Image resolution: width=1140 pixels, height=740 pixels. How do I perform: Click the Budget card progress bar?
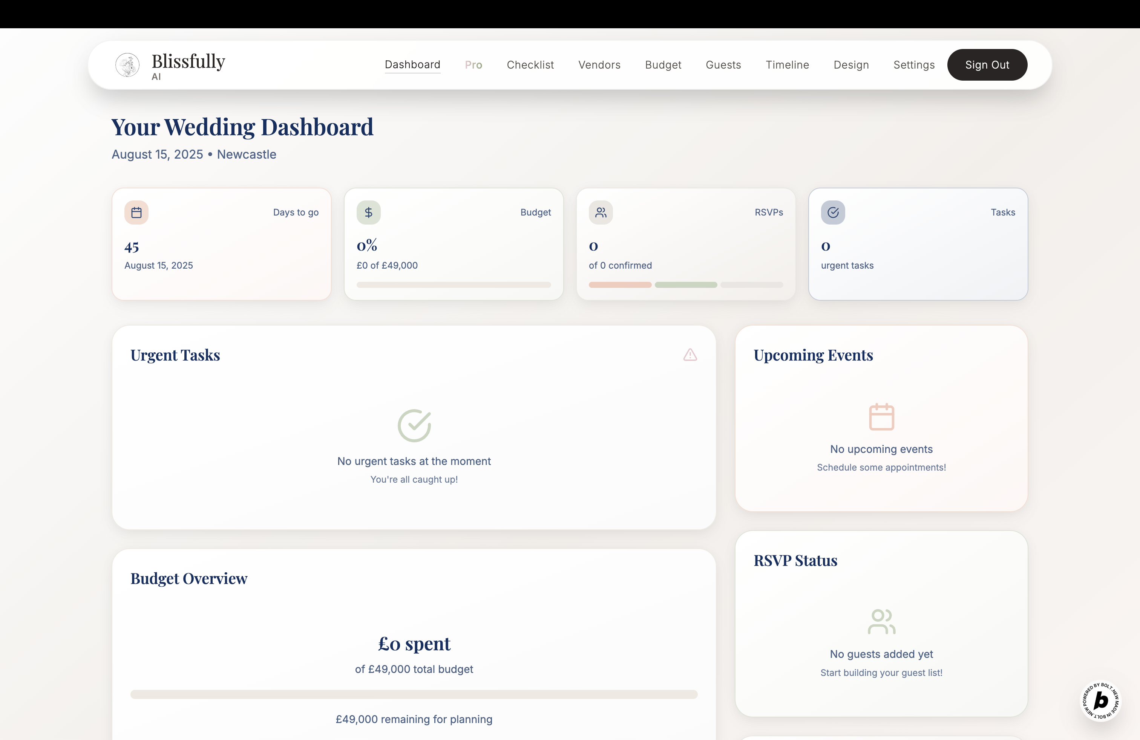pyautogui.click(x=454, y=285)
